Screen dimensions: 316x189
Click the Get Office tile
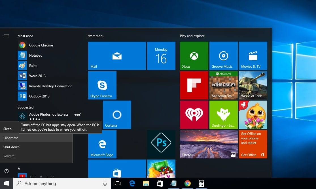pos(253,144)
